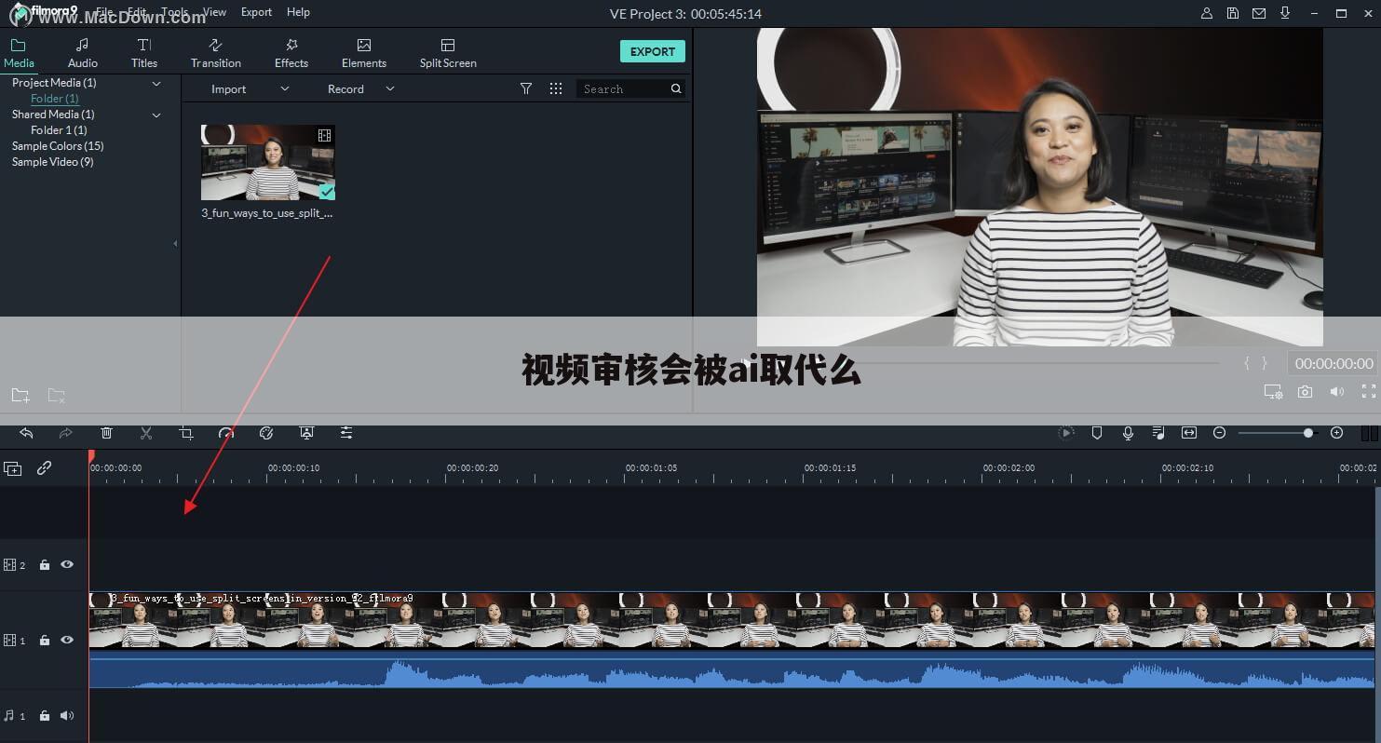The height and width of the screenshot is (743, 1381).
Task: Click the download icon in title bar
Action: [1285, 13]
